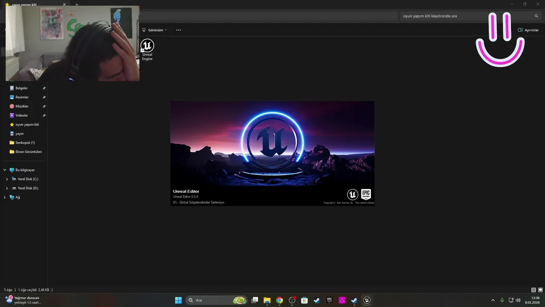Select the oyun yapım kiti tab

(x=35, y=4)
